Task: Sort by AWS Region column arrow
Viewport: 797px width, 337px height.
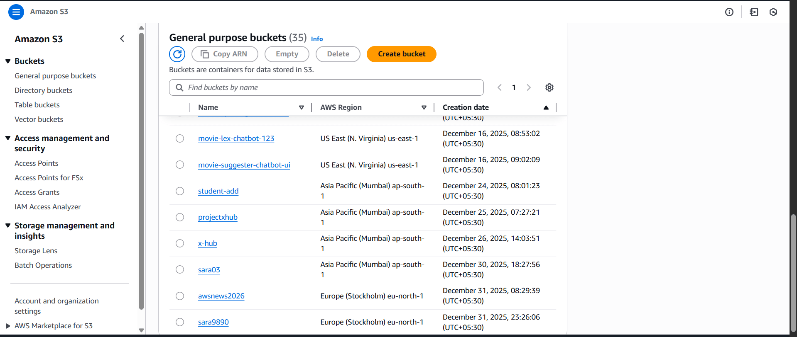Action: (x=424, y=107)
